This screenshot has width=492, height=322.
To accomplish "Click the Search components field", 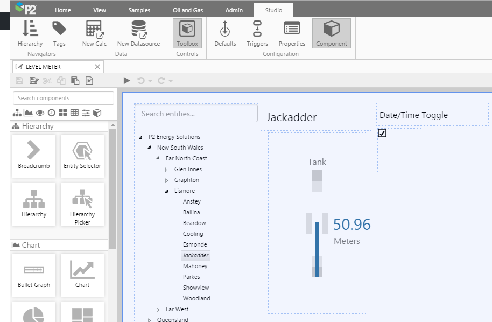I will click(x=63, y=98).
